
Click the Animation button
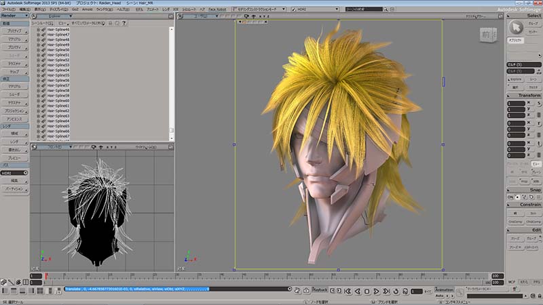pyautogui.click(x=444, y=290)
